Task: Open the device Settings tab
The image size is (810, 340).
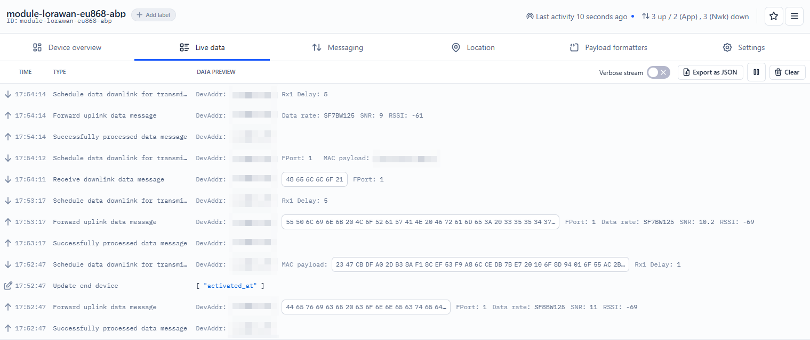Action: point(744,47)
